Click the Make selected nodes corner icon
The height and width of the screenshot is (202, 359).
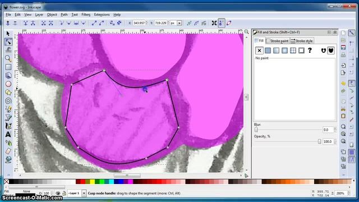coord(61,23)
